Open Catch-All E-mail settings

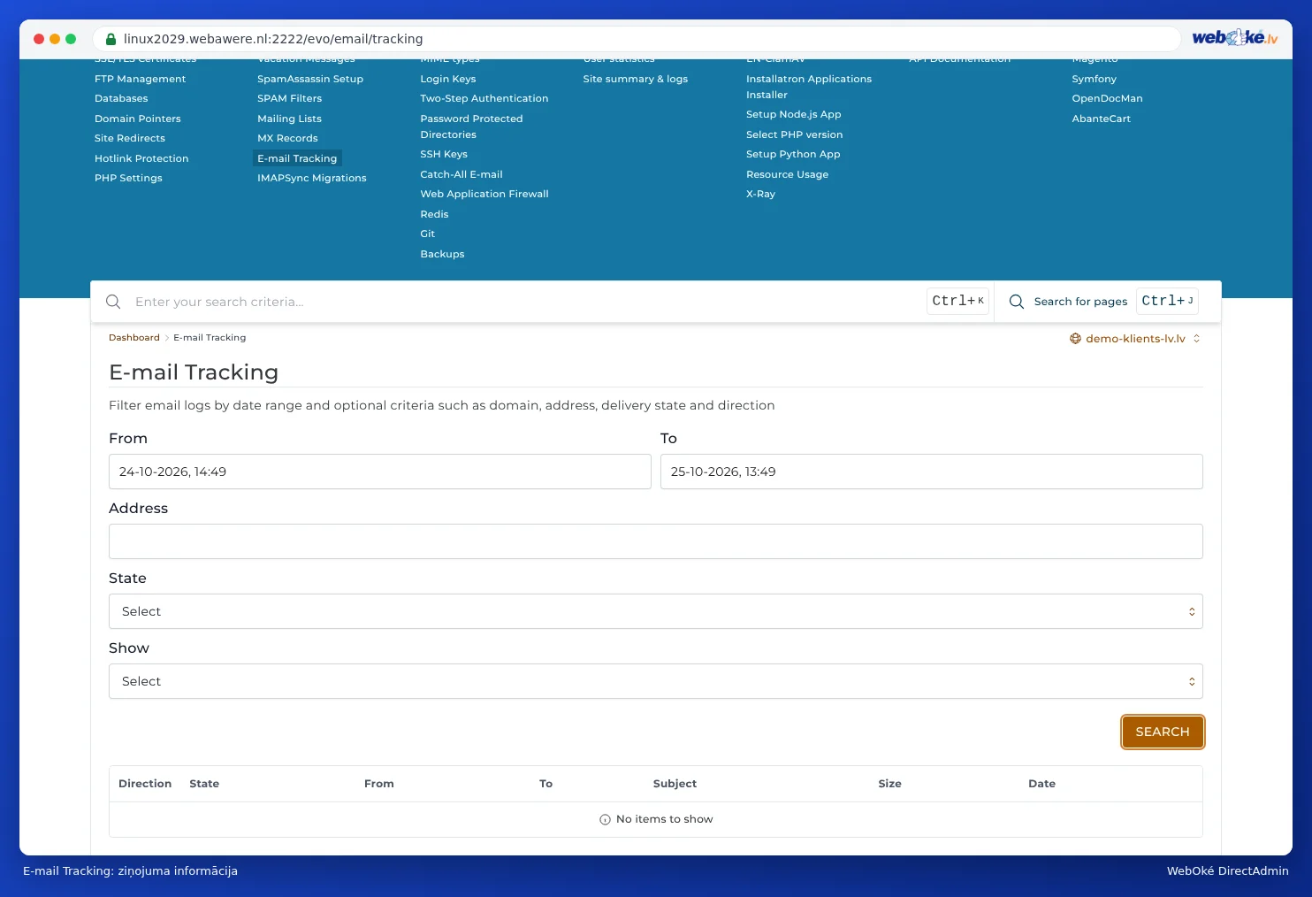pyautogui.click(x=461, y=174)
